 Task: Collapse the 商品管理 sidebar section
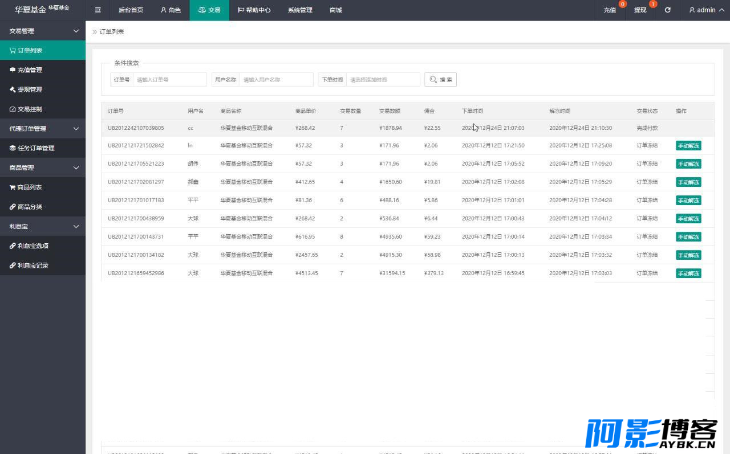point(43,167)
